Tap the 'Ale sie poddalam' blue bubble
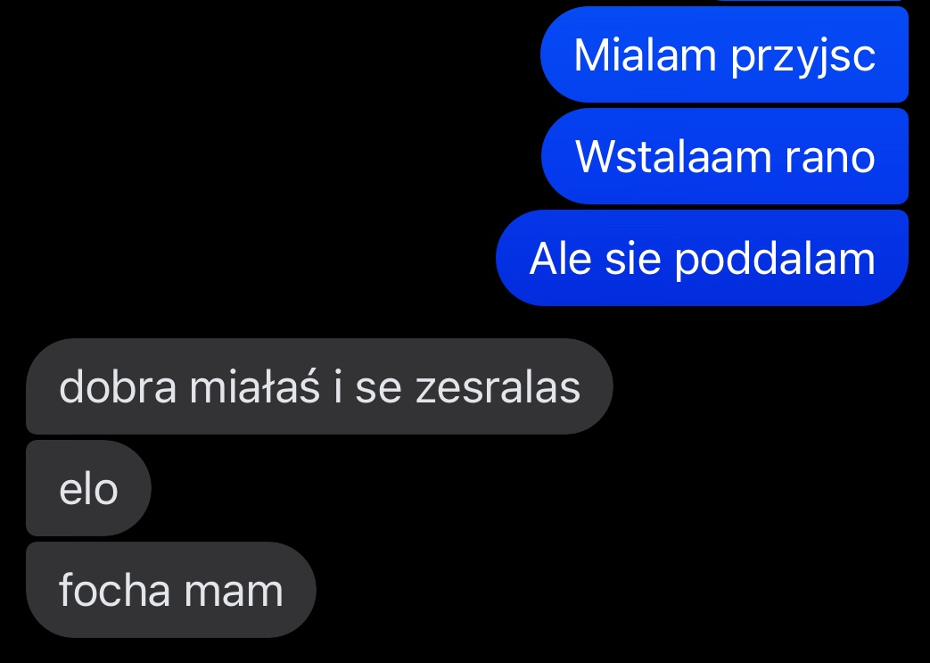This screenshot has height=663, width=930. pyautogui.click(x=703, y=258)
